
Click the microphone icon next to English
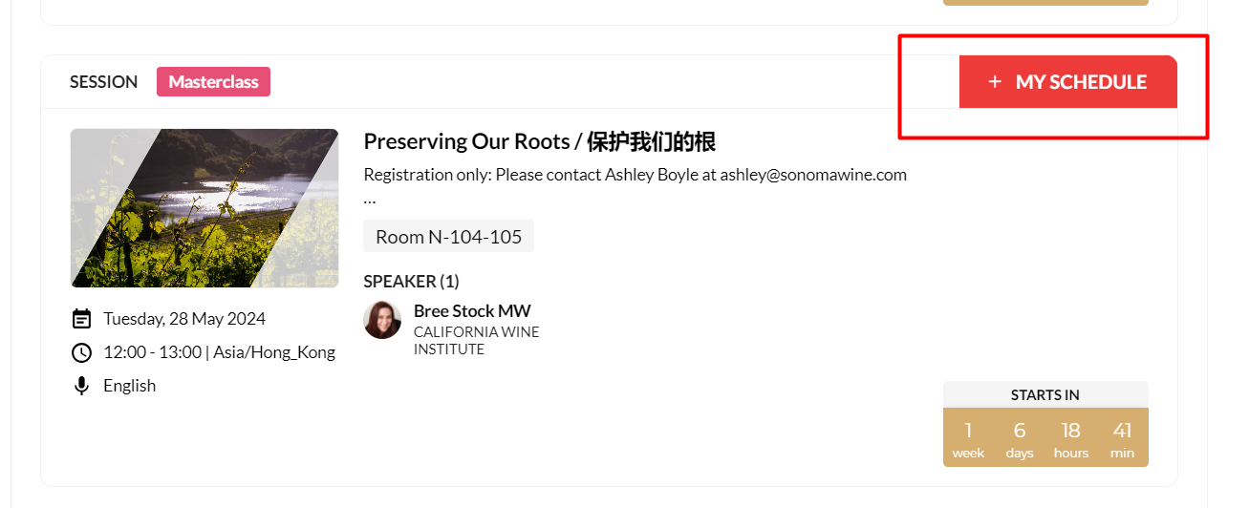coord(82,386)
